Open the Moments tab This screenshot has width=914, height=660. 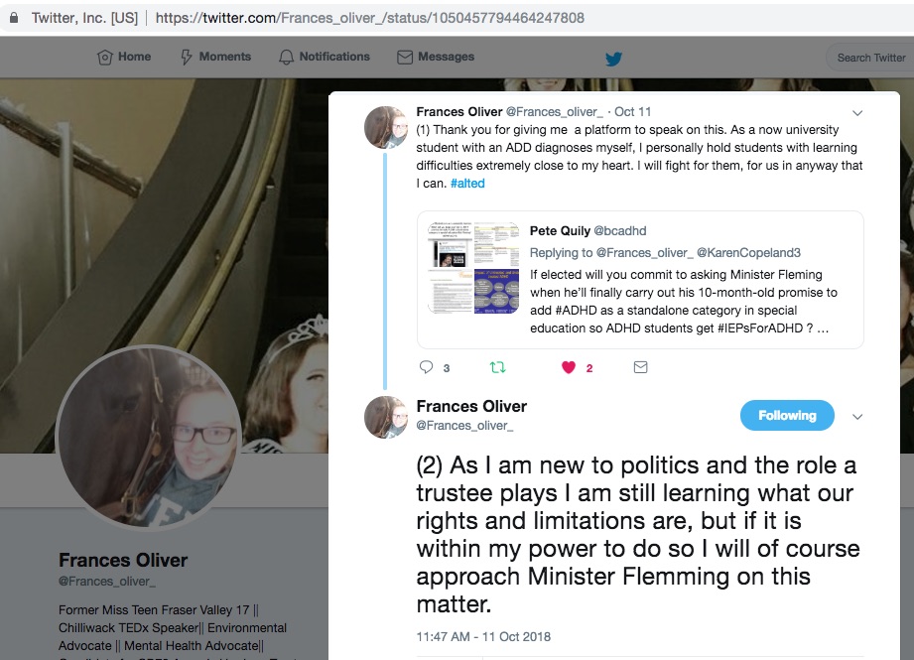coord(215,57)
